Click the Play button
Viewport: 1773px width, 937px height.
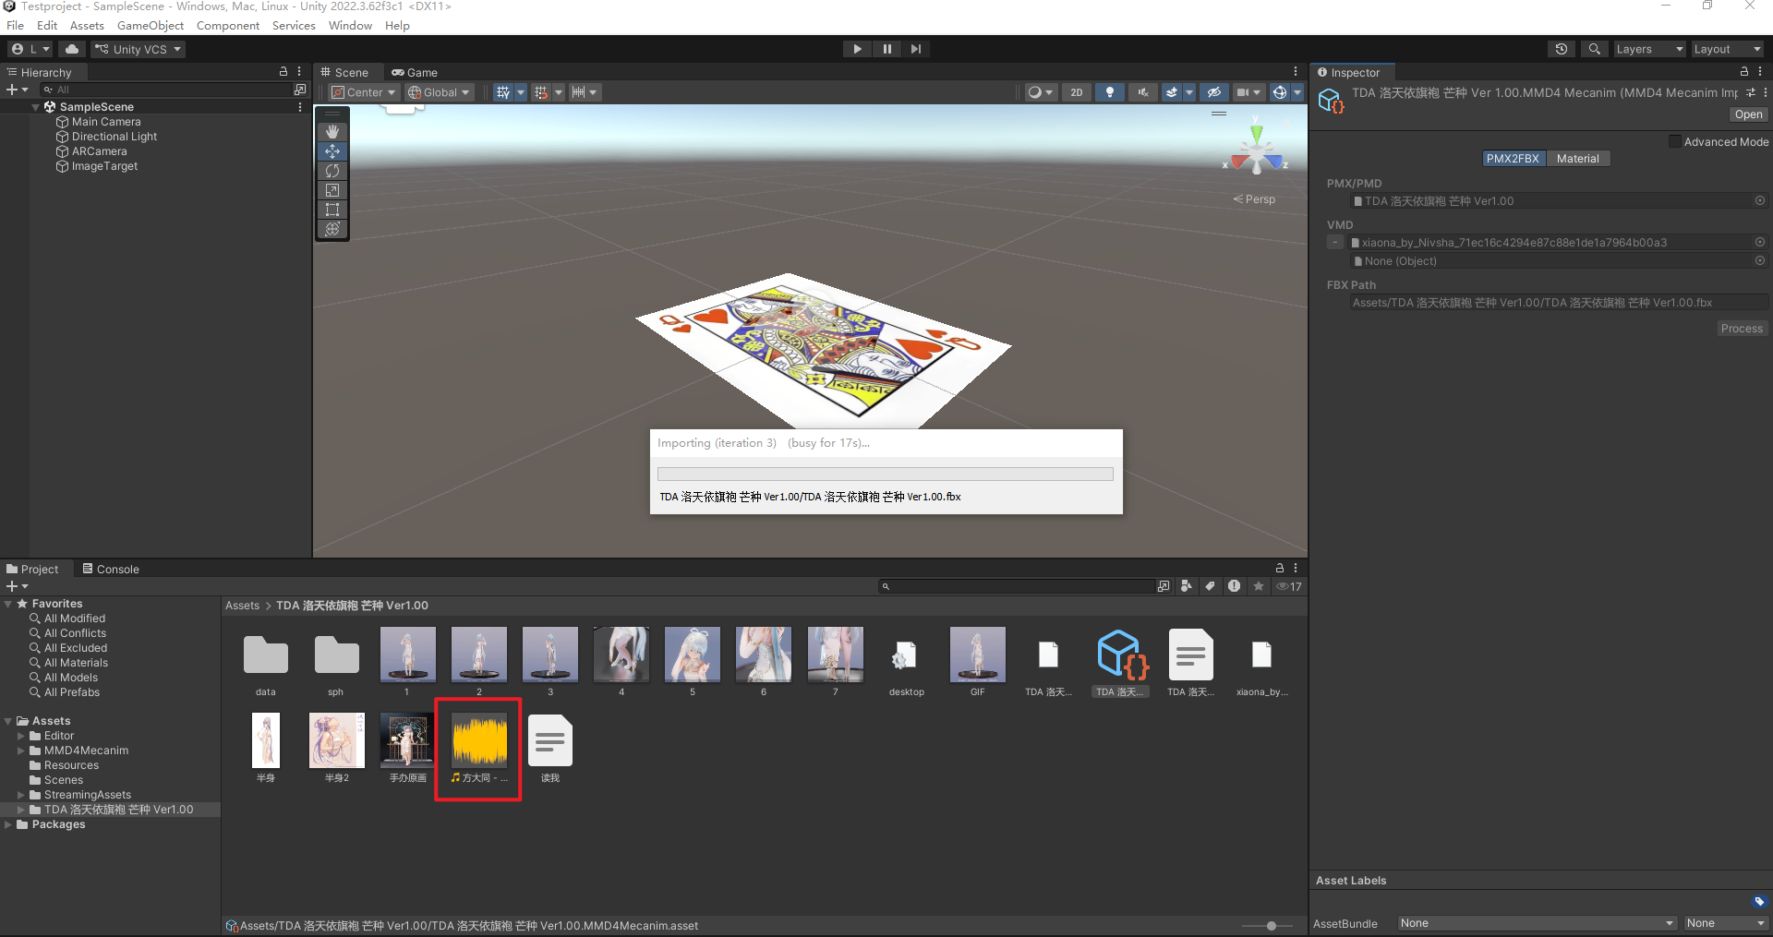[x=857, y=49]
